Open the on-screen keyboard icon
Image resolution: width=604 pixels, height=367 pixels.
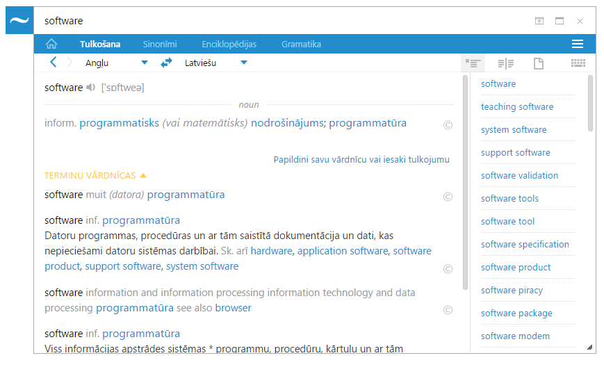(578, 63)
